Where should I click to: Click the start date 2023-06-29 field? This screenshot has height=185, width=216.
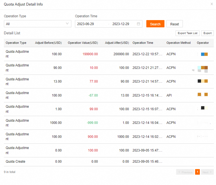tap(91, 24)
